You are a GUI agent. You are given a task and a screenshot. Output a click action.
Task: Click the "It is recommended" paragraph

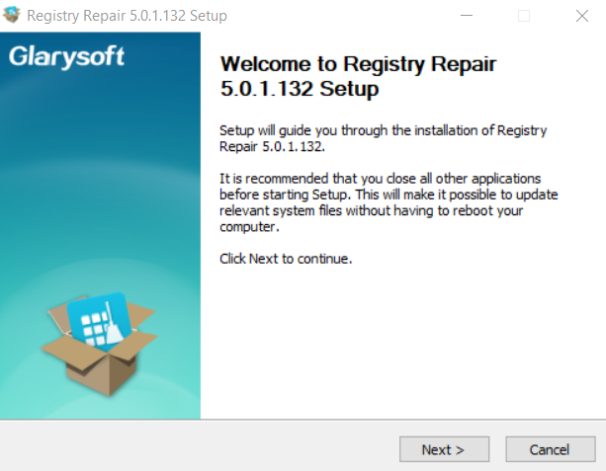pos(389,202)
